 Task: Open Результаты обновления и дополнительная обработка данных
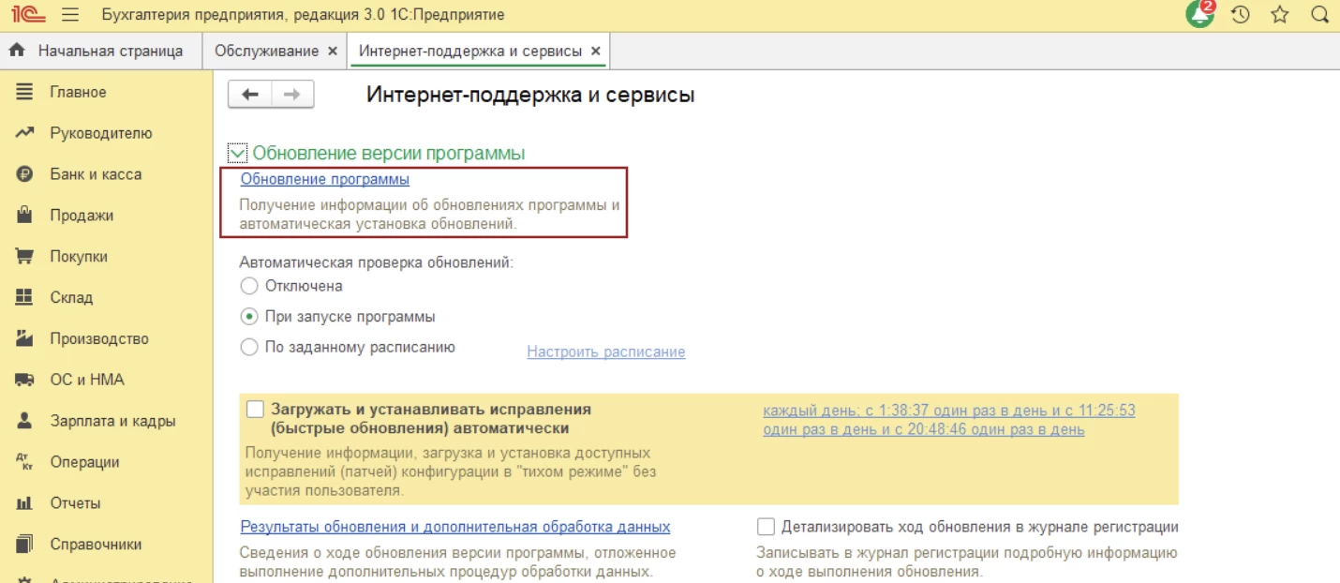click(x=455, y=527)
